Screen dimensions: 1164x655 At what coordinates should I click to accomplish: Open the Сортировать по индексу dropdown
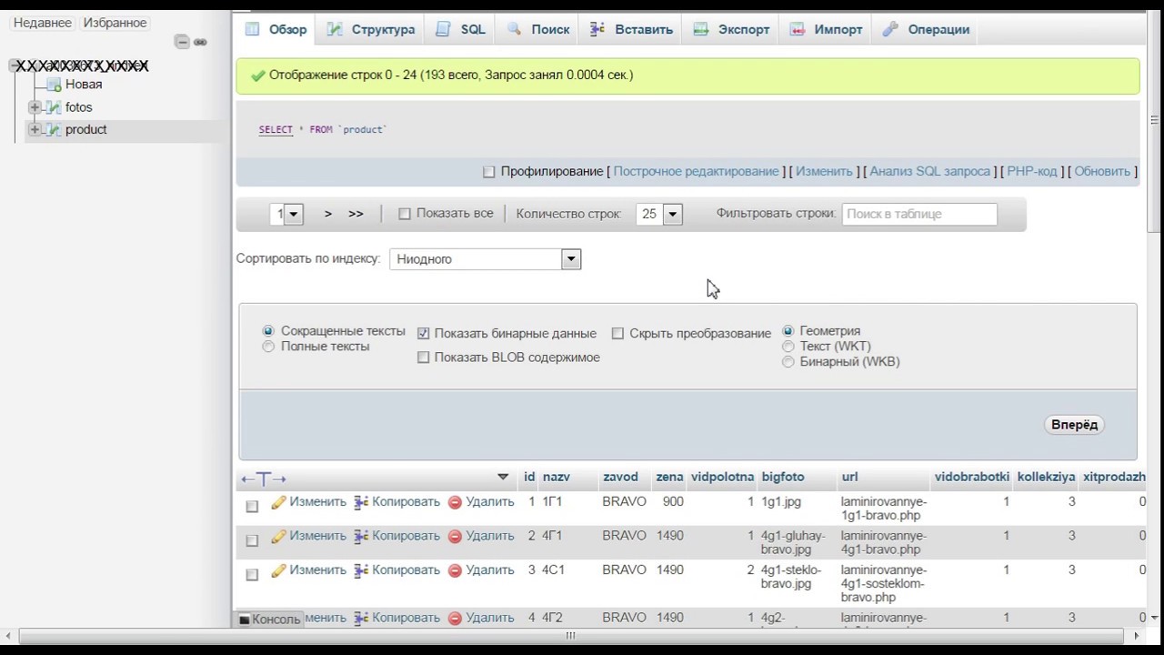point(485,259)
